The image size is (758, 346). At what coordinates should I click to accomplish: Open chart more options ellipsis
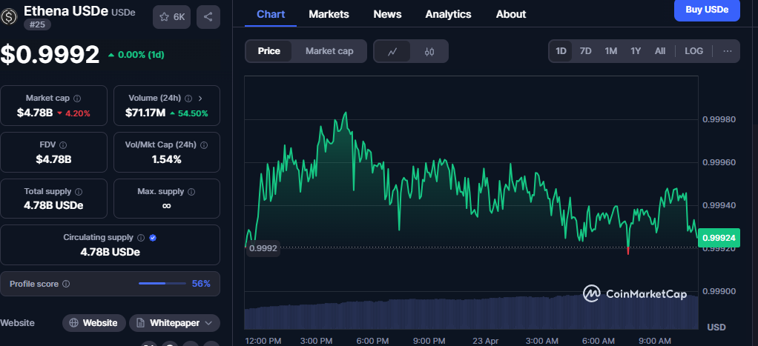coord(728,51)
